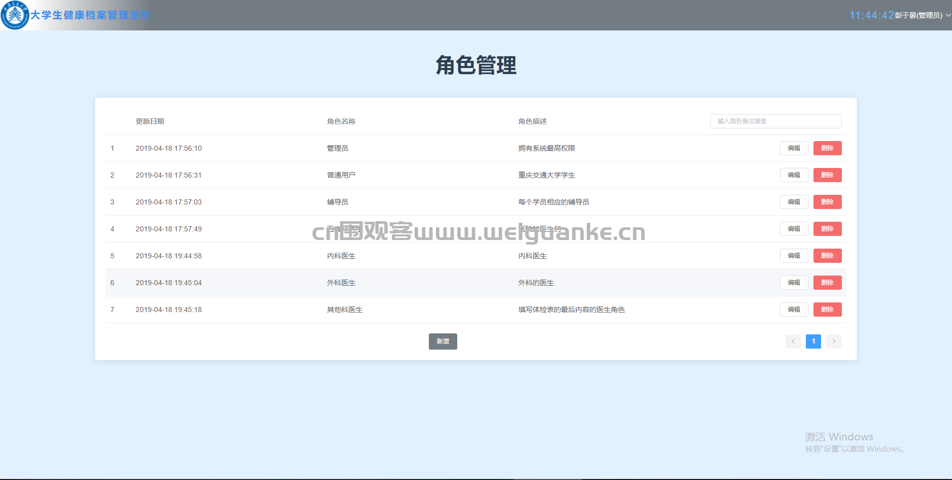Screen dimensions: 952x480
Task: Edit the 管理员 role
Action: click(794, 148)
